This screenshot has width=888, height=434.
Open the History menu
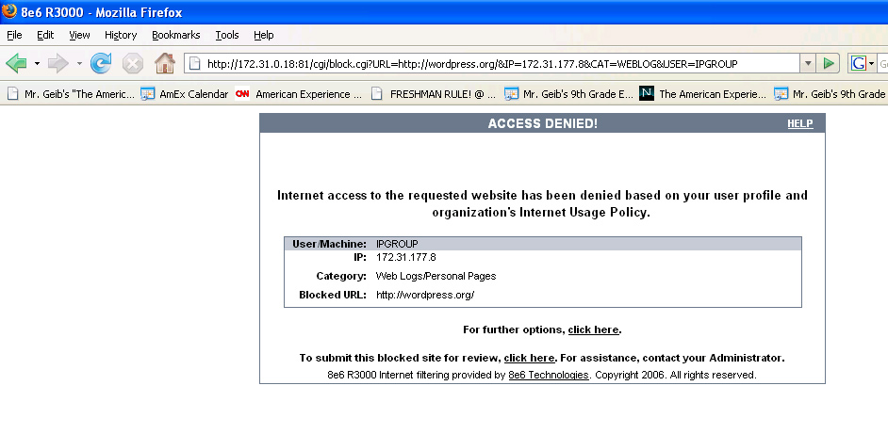point(121,35)
